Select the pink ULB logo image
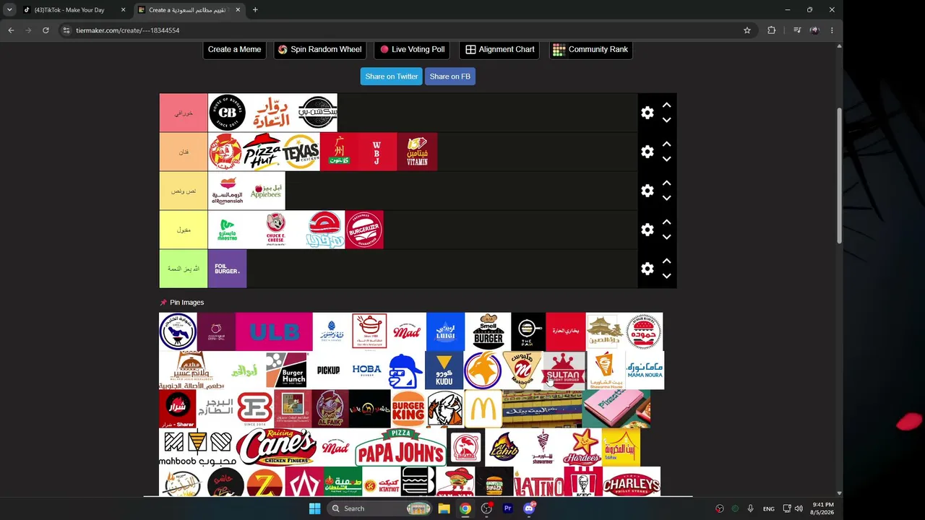 click(274, 331)
